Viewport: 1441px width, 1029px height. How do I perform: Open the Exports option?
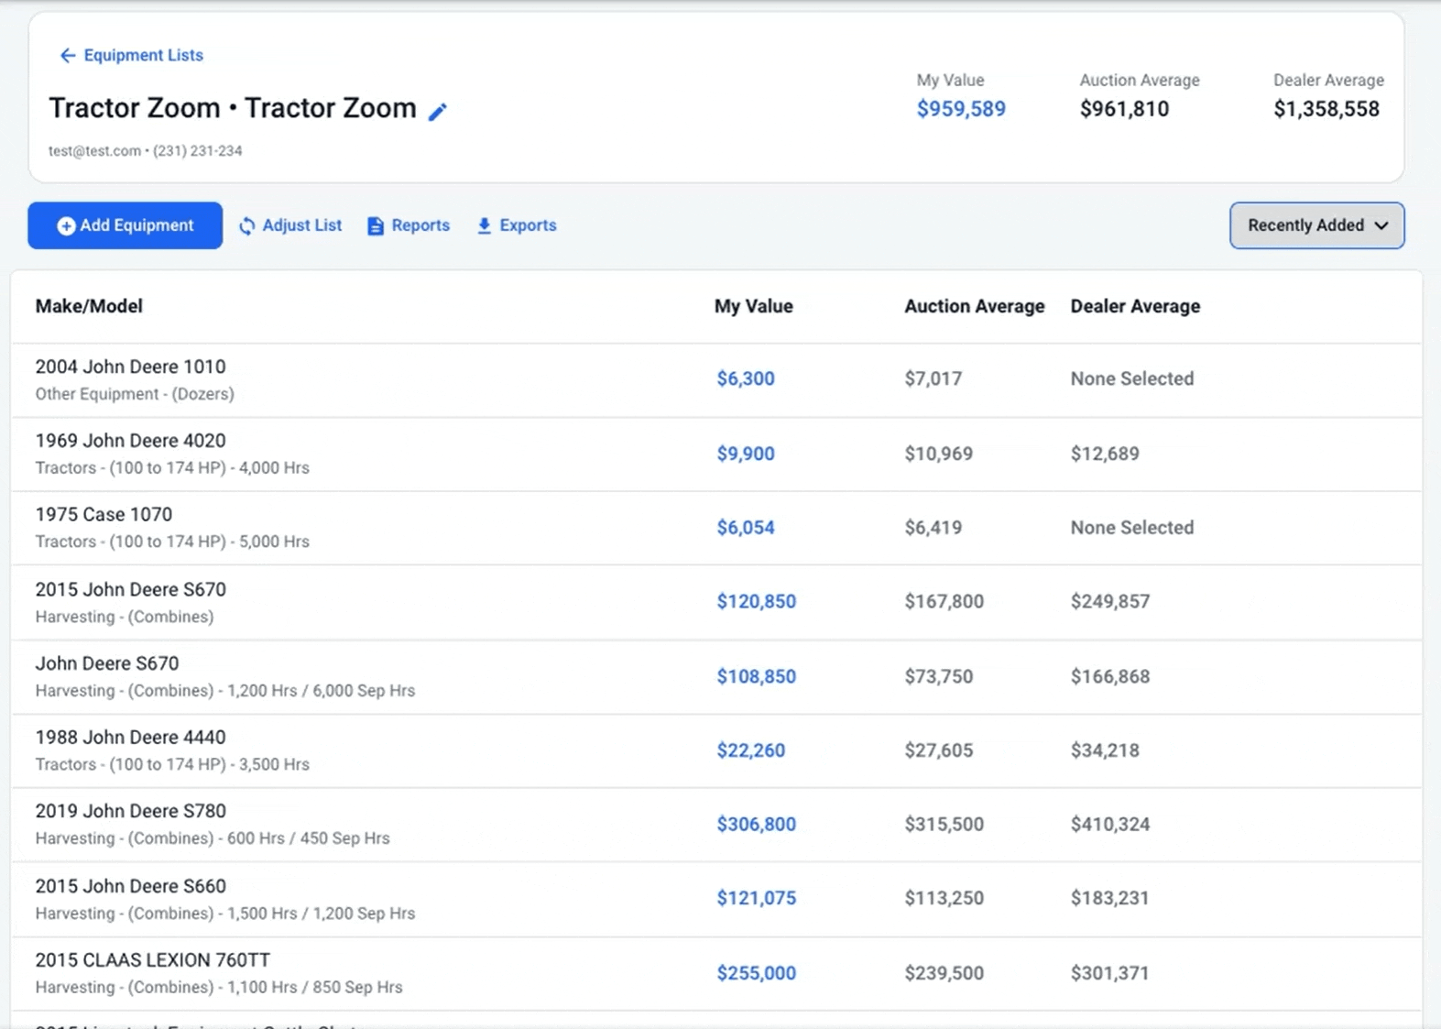click(517, 225)
